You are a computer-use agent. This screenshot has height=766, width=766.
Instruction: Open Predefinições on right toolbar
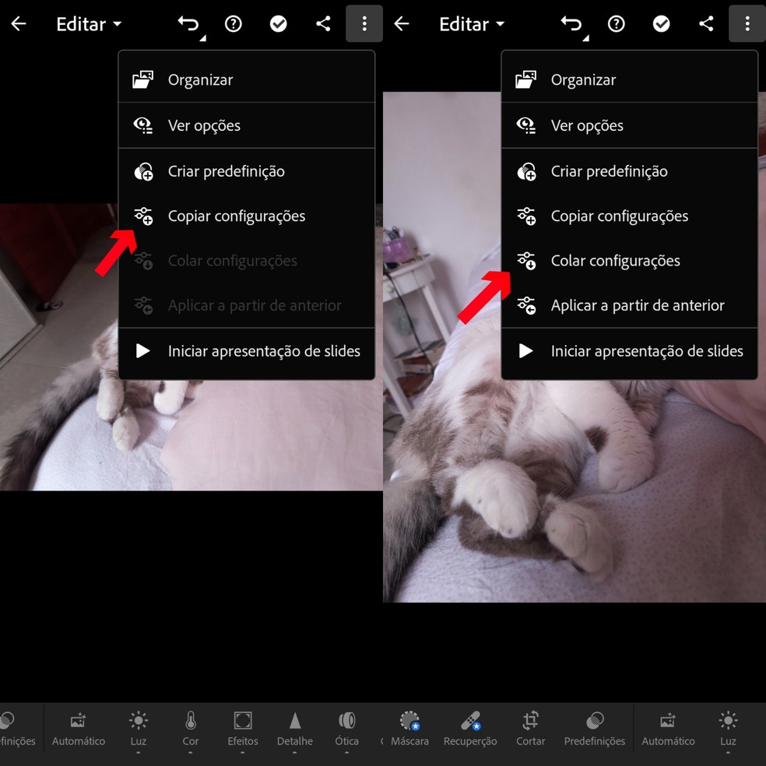(x=595, y=729)
